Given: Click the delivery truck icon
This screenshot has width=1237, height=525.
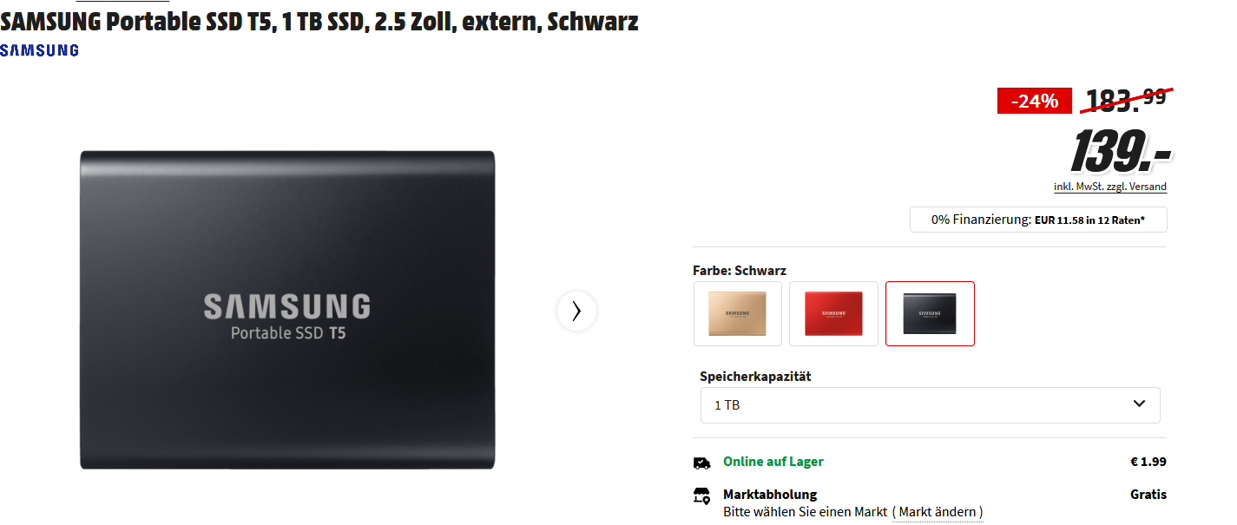Looking at the screenshot, I should (701, 463).
